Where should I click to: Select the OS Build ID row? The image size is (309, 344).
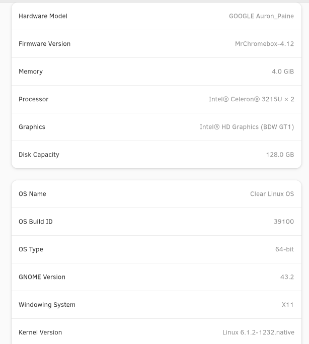tap(157, 222)
